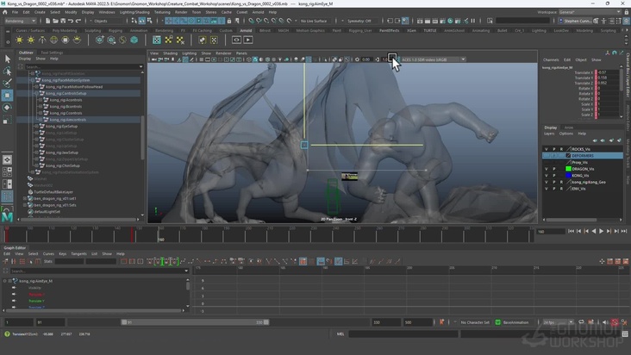The height and width of the screenshot is (355, 631).
Task: Select the Move tool in the left toolbox
Action: tap(8, 96)
